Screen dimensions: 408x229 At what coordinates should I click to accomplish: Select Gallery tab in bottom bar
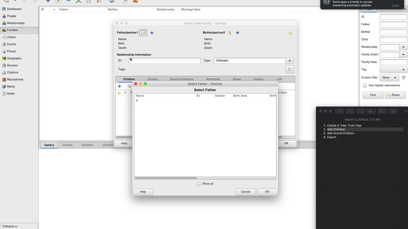point(49,145)
